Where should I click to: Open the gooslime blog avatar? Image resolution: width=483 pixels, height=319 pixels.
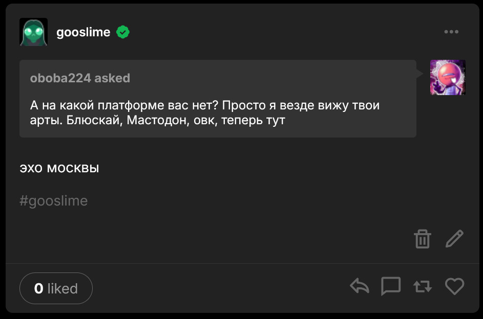click(x=33, y=32)
